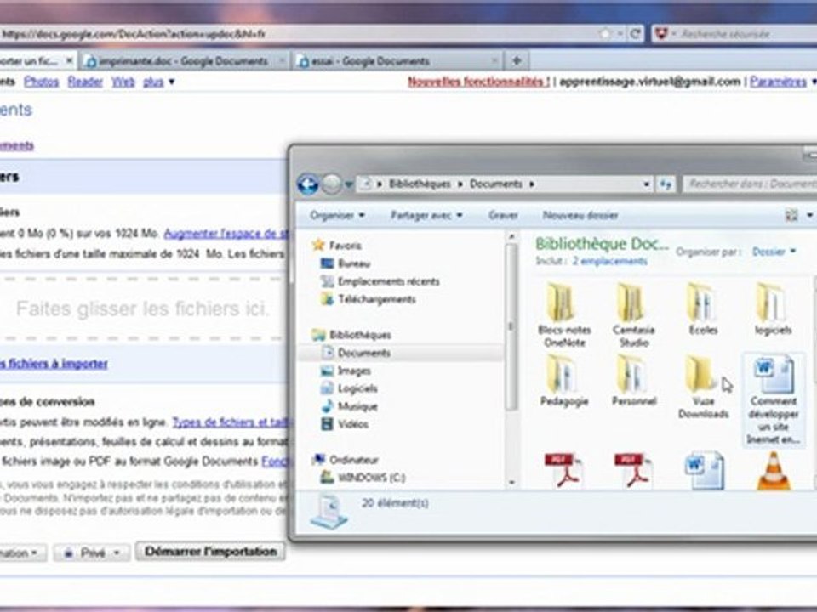Click the refresh button beside Explorer address bar
Screen dimensions: 817x612
click(x=666, y=184)
